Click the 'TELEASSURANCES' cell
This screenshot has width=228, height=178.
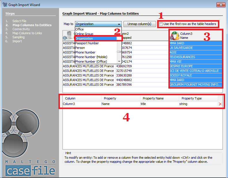point(196,57)
